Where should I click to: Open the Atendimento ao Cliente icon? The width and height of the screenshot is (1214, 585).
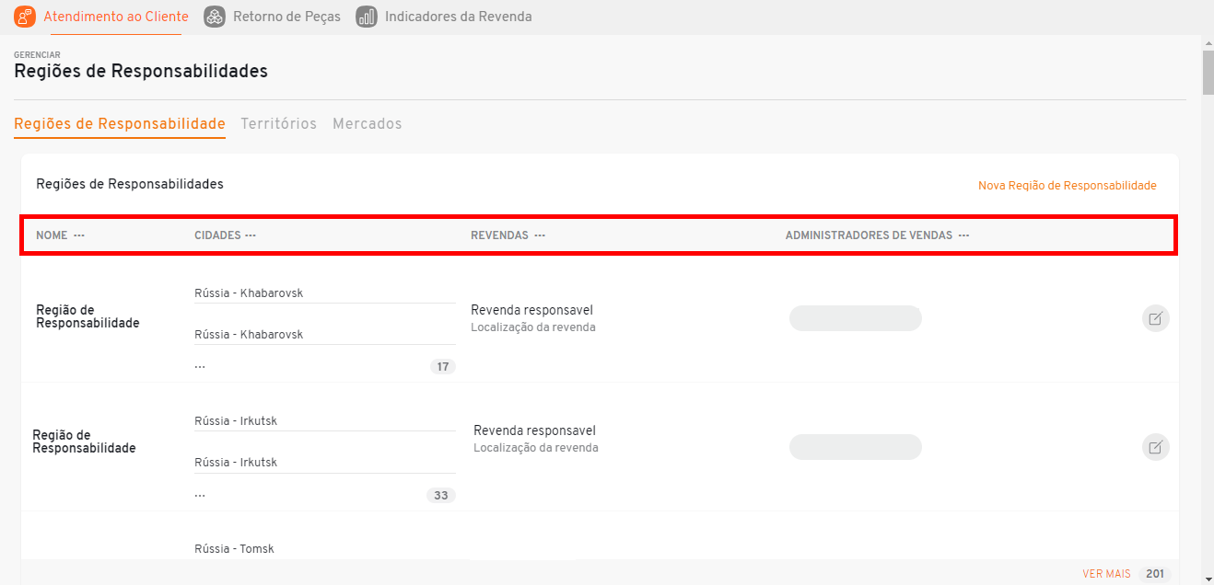pyautogui.click(x=25, y=17)
